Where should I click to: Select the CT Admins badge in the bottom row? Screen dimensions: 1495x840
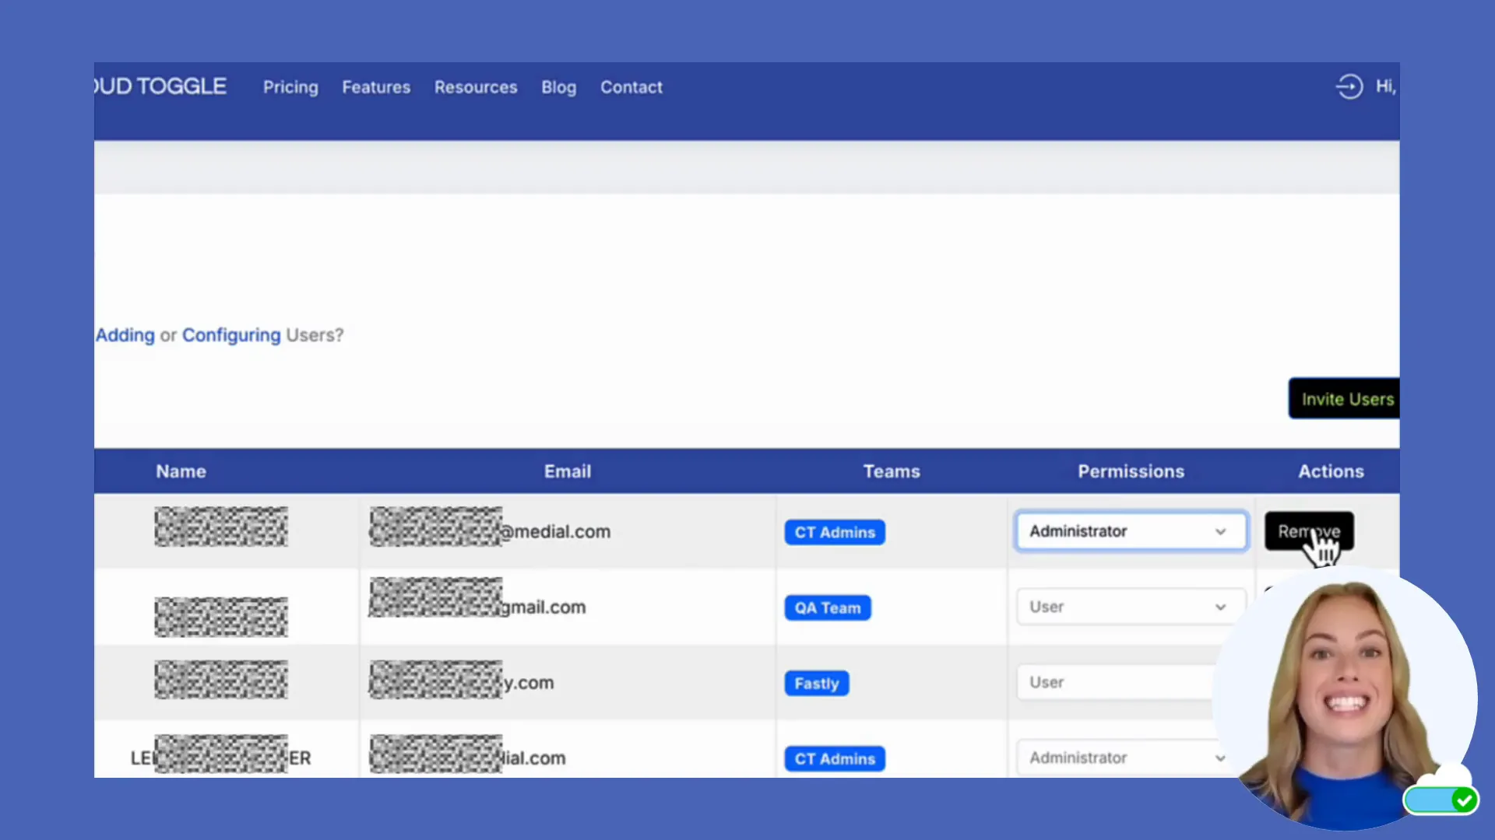click(x=835, y=758)
